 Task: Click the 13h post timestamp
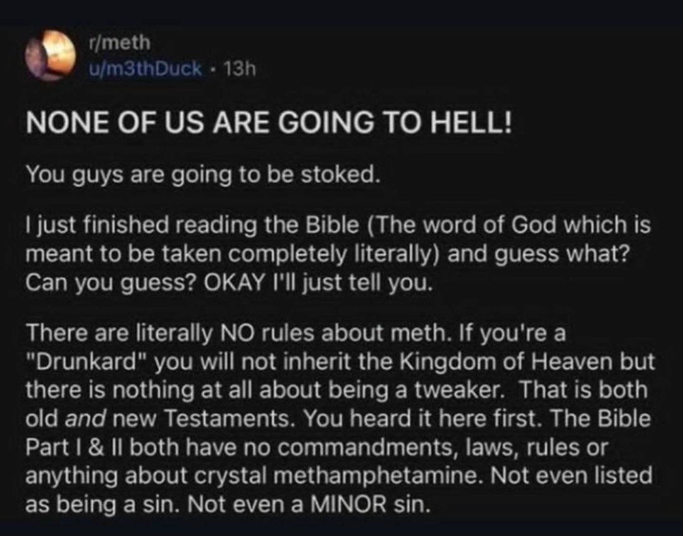pyautogui.click(x=239, y=69)
